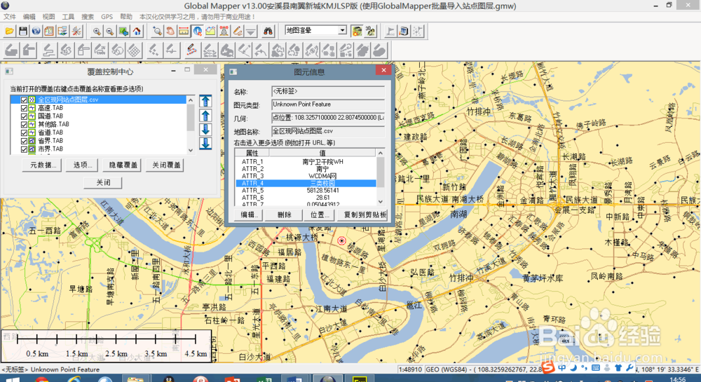Click the down-arrow toolbar dropdown after digitizer tool
The width and height of the screenshot is (701, 382).
[x=251, y=31]
